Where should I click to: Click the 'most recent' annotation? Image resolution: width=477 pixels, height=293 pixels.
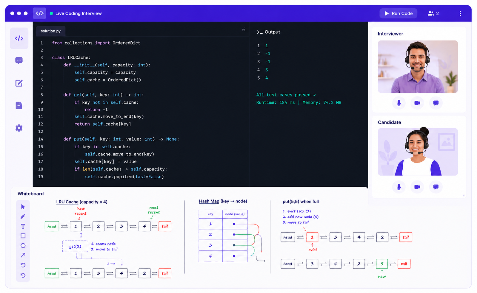pos(154,210)
